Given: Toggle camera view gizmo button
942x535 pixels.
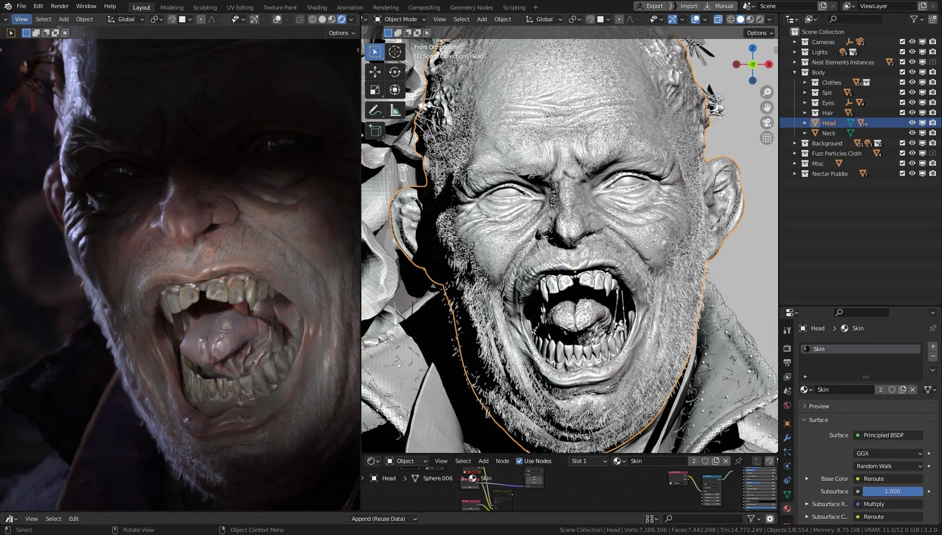Looking at the screenshot, I should pyautogui.click(x=767, y=122).
